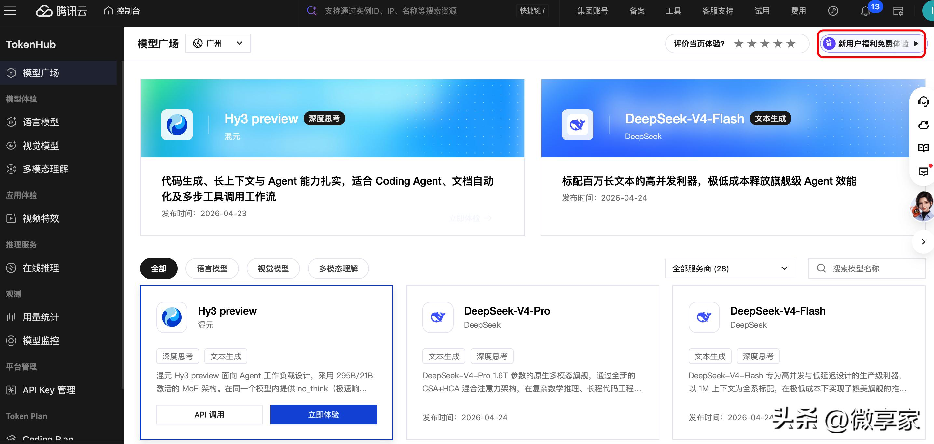Click the Hy3 preview banner logo icon
934x444 pixels.
click(x=177, y=125)
